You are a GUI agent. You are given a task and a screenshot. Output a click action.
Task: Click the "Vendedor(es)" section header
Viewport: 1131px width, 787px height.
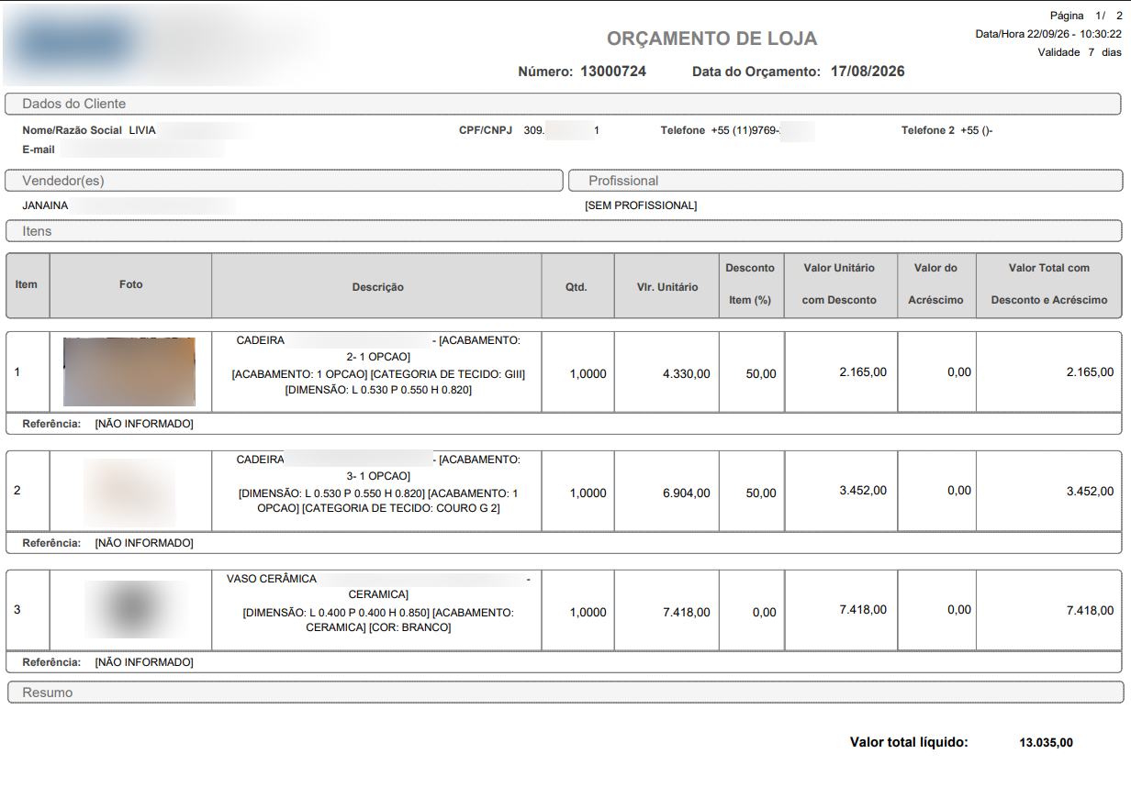(x=284, y=181)
